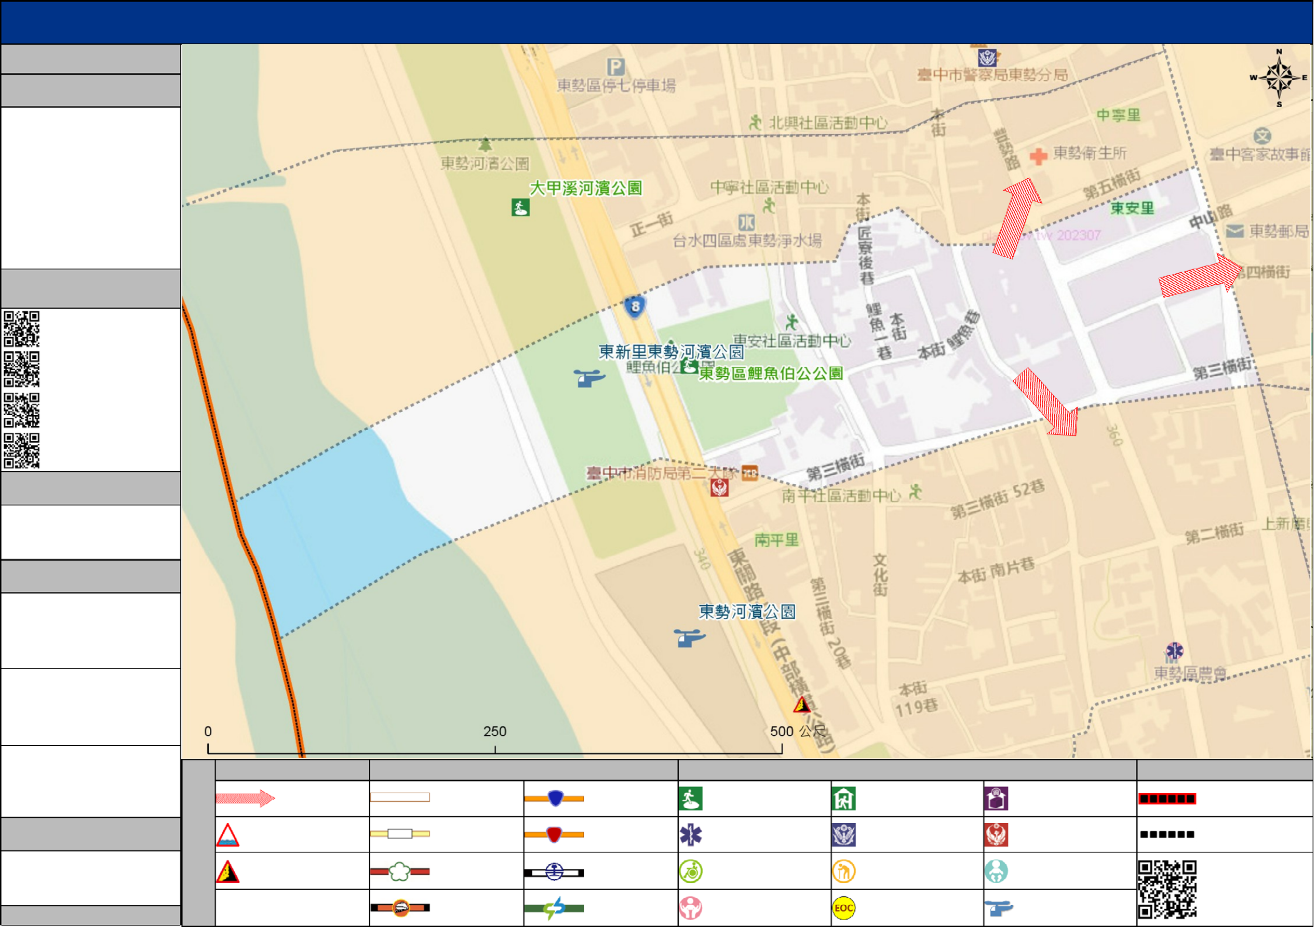Click the red dashed boundary line legend symbol
The width and height of the screenshot is (1316, 929).
click(x=1168, y=800)
